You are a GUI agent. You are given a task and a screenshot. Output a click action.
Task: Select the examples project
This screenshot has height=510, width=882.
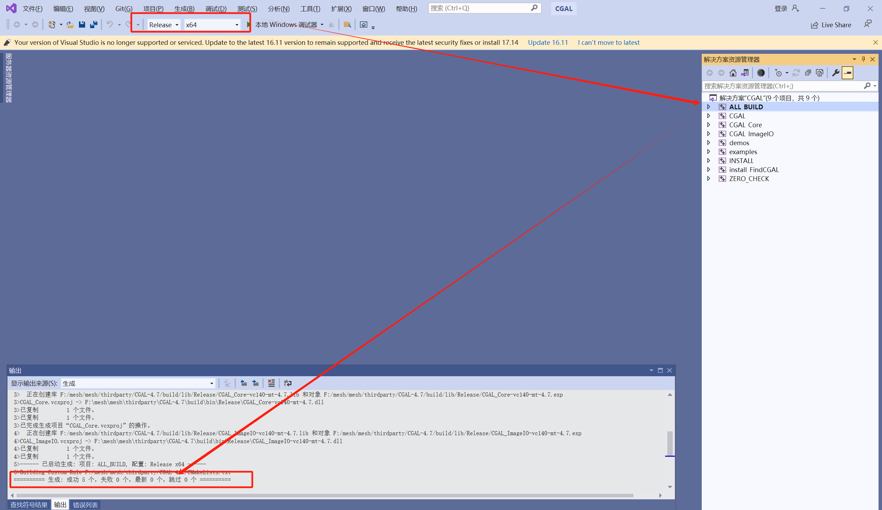(x=743, y=152)
